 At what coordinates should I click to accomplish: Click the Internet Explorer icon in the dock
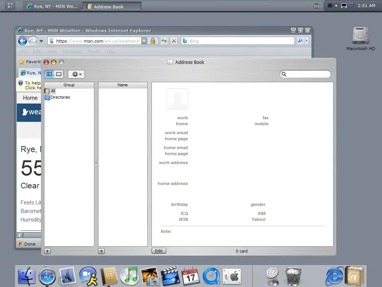click(x=335, y=276)
